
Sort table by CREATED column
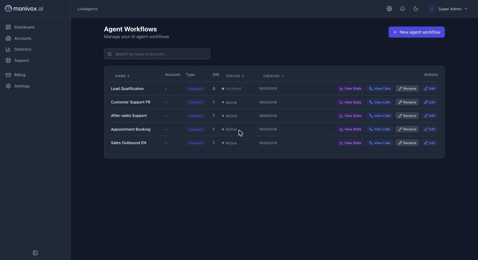[273, 76]
